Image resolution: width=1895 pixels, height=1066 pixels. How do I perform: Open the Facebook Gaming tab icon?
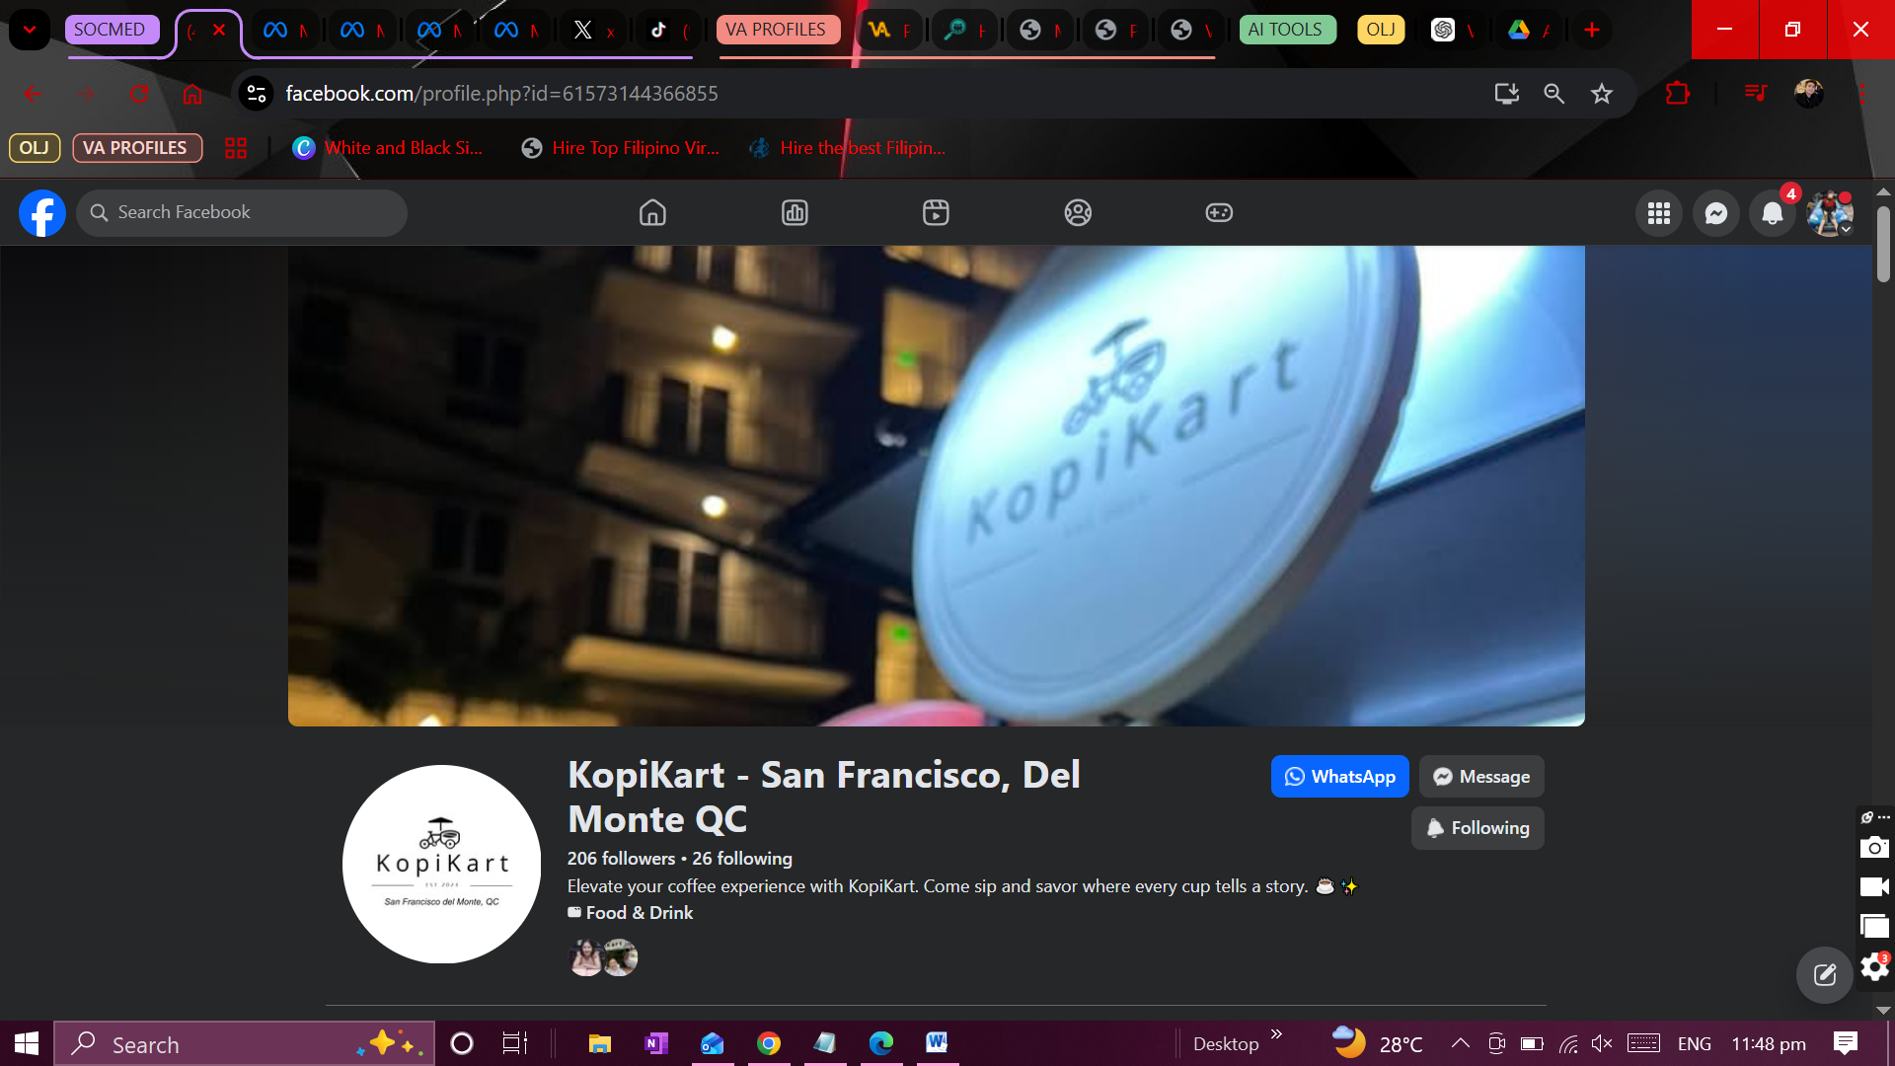pyautogui.click(x=1219, y=212)
